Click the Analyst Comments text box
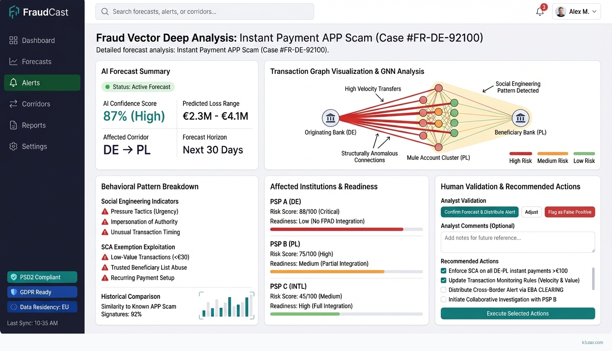This screenshot has width=612, height=351. coord(518,242)
